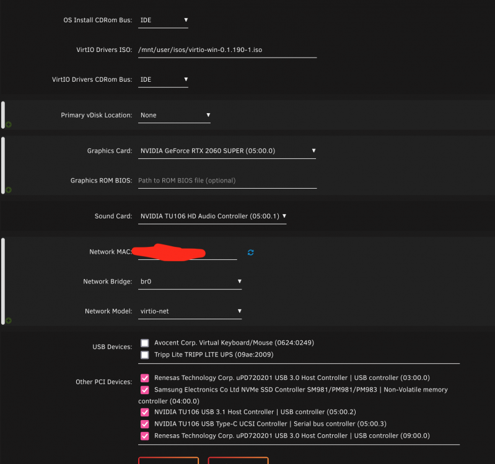495x464 pixels.
Task: Add another vDisk using the green plus icon
Action: tap(9, 124)
